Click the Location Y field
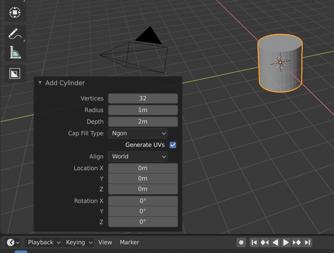Screen dimensions: 334x253 coord(143,179)
